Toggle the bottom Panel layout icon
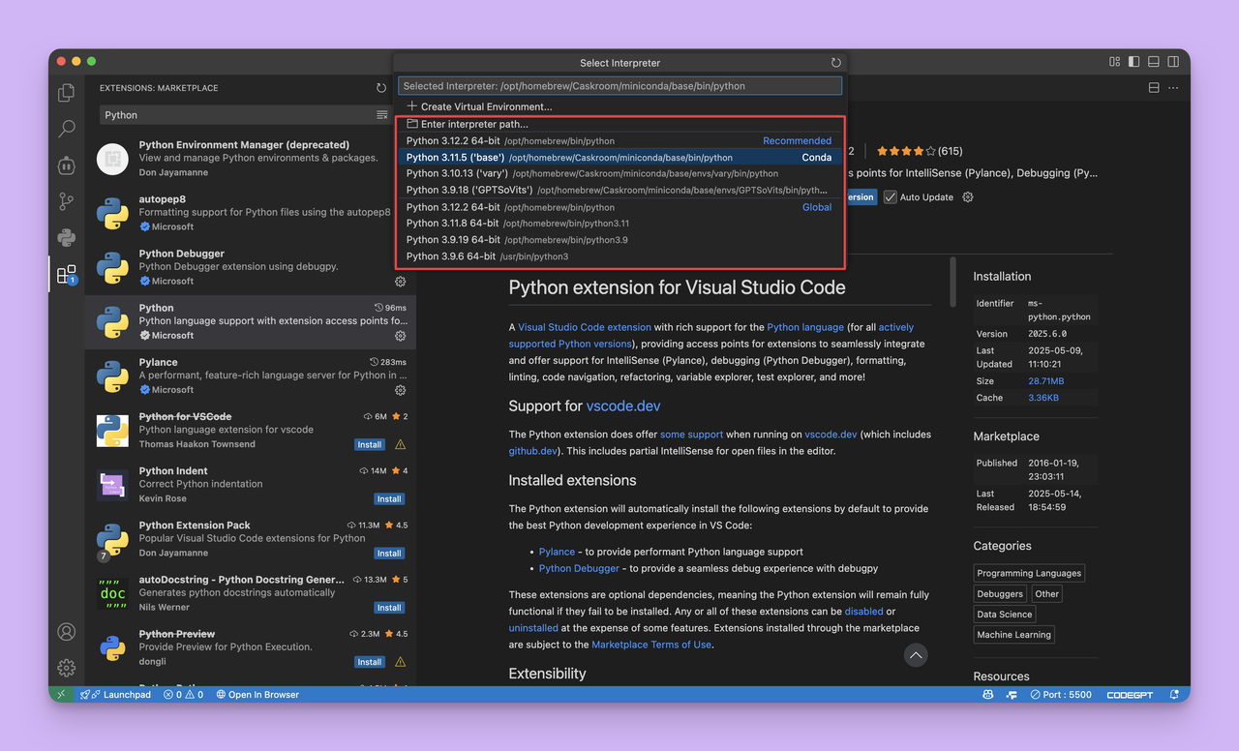 [x=1153, y=60]
